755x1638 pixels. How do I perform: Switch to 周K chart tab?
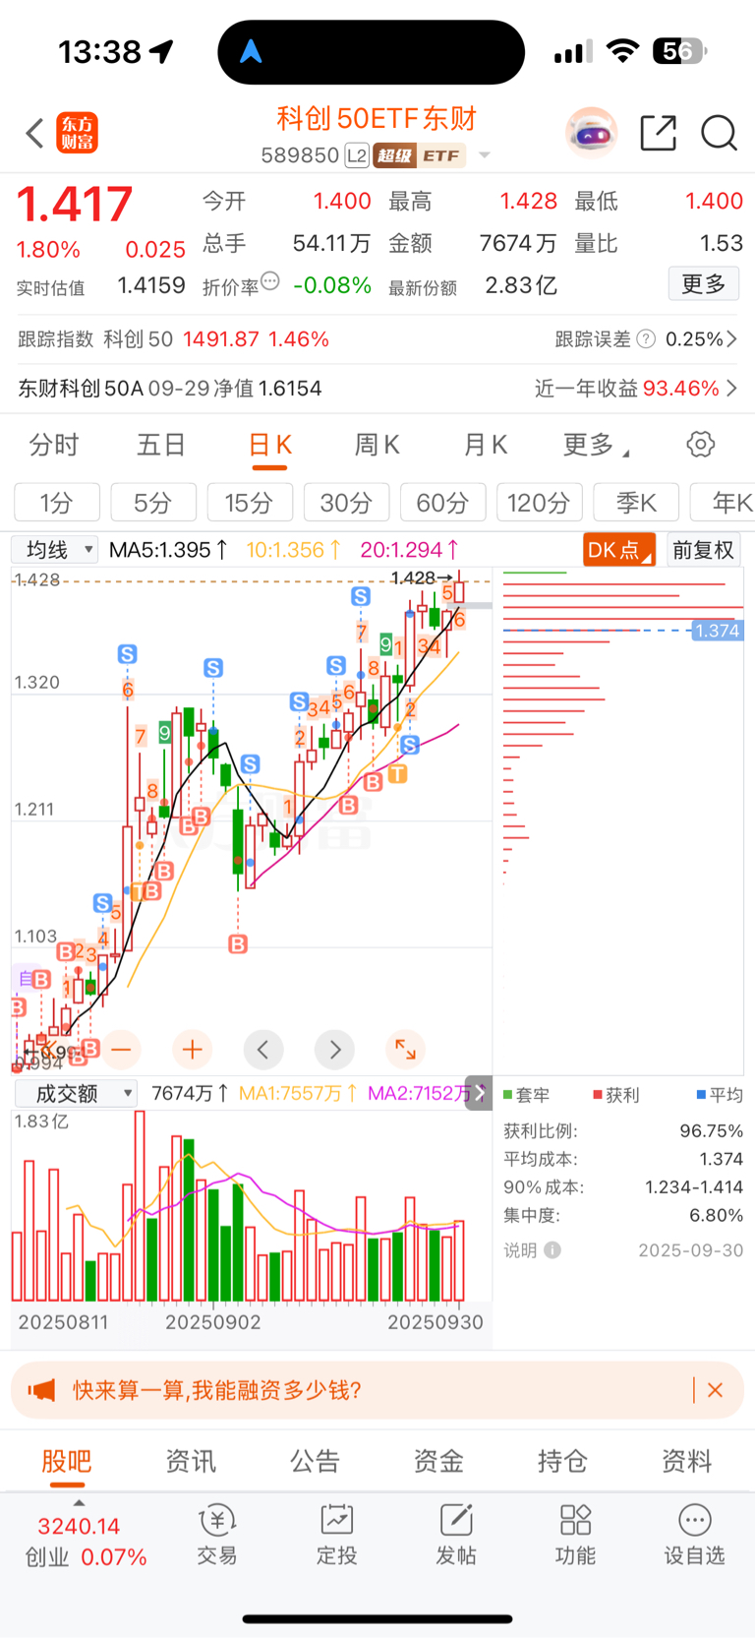click(377, 446)
